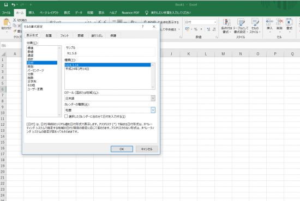
Task: Click the accounting currency format icon
Action: (x=187, y=29)
